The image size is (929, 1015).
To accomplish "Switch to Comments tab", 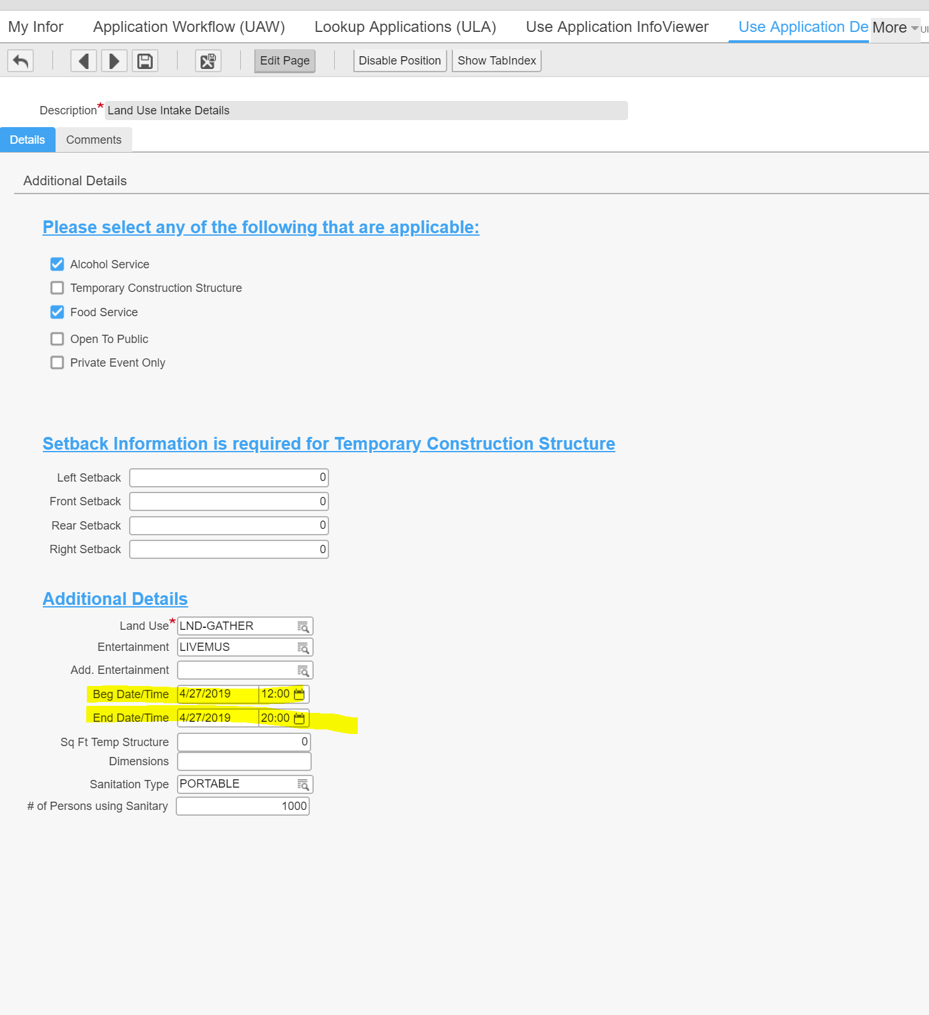I will tap(94, 140).
